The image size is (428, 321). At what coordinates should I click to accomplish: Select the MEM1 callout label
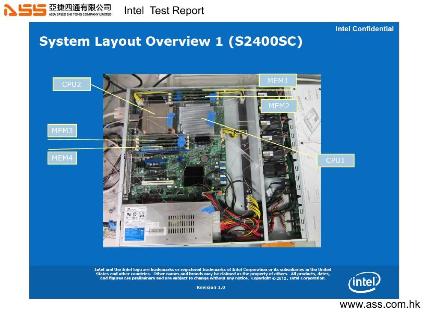[278, 80]
